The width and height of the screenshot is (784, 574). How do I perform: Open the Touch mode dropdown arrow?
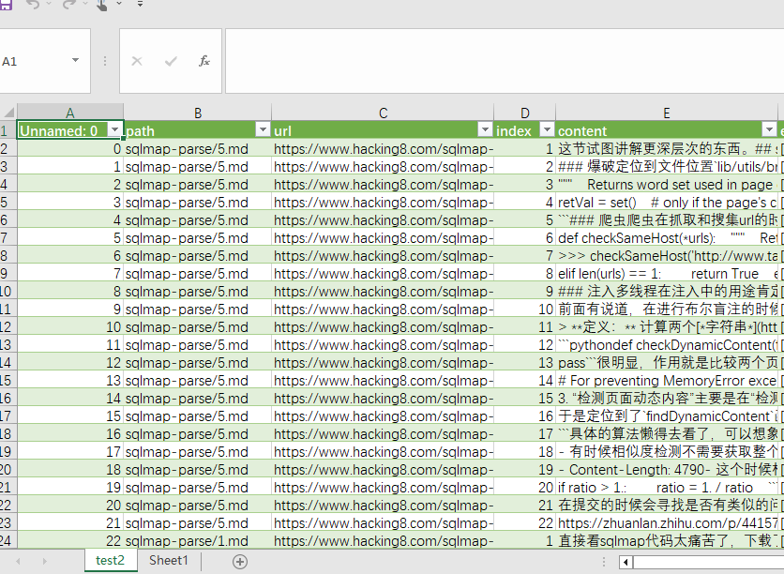click(x=119, y=4)
